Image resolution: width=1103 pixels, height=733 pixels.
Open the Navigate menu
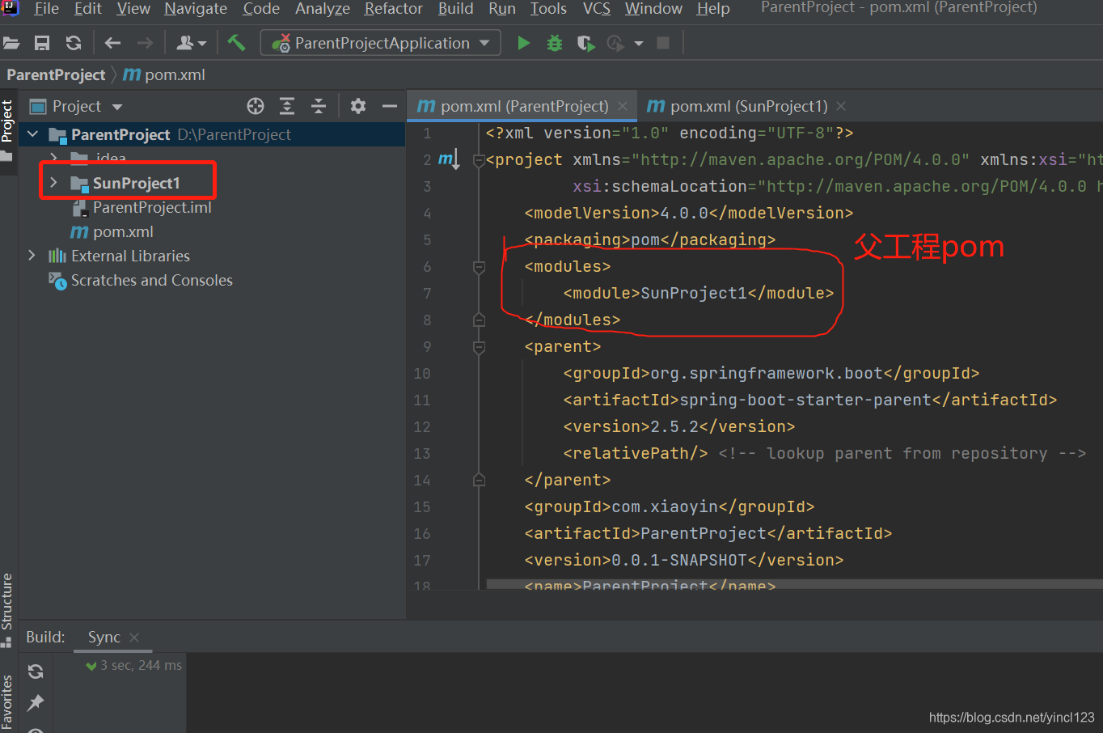point(196,9)
